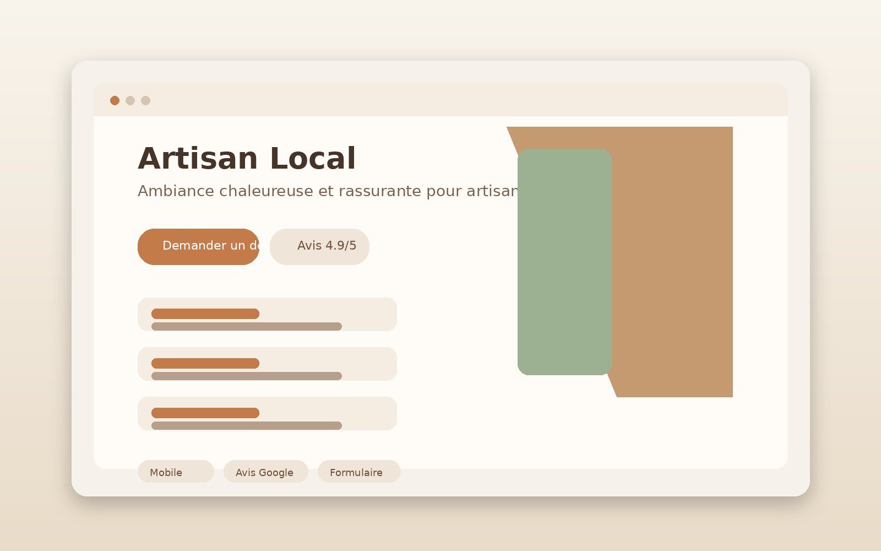Click the orange dot in window header

click(x=115, y=100)
